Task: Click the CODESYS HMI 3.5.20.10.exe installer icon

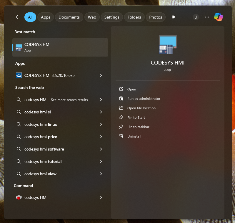Action: tap(19, 75)
